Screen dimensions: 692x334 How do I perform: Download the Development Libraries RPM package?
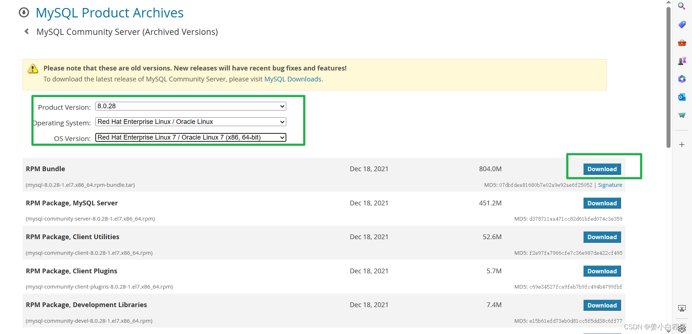(602, 305)
